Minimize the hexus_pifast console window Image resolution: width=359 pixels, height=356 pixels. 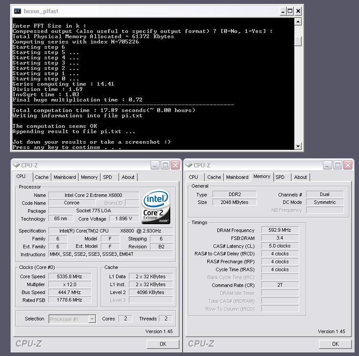pos(283,11)
